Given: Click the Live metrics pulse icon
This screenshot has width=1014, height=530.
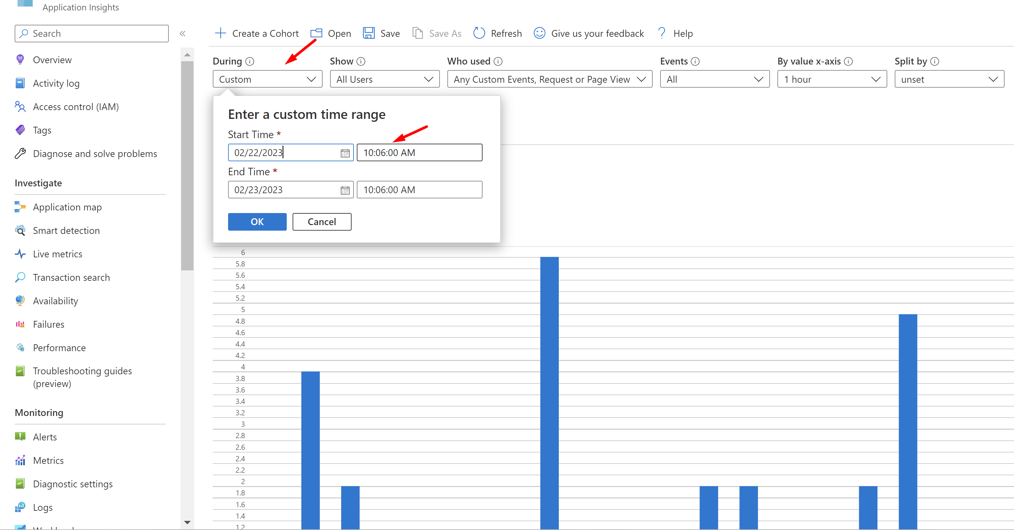Looking at the screenshot, I should coord(20,254).
